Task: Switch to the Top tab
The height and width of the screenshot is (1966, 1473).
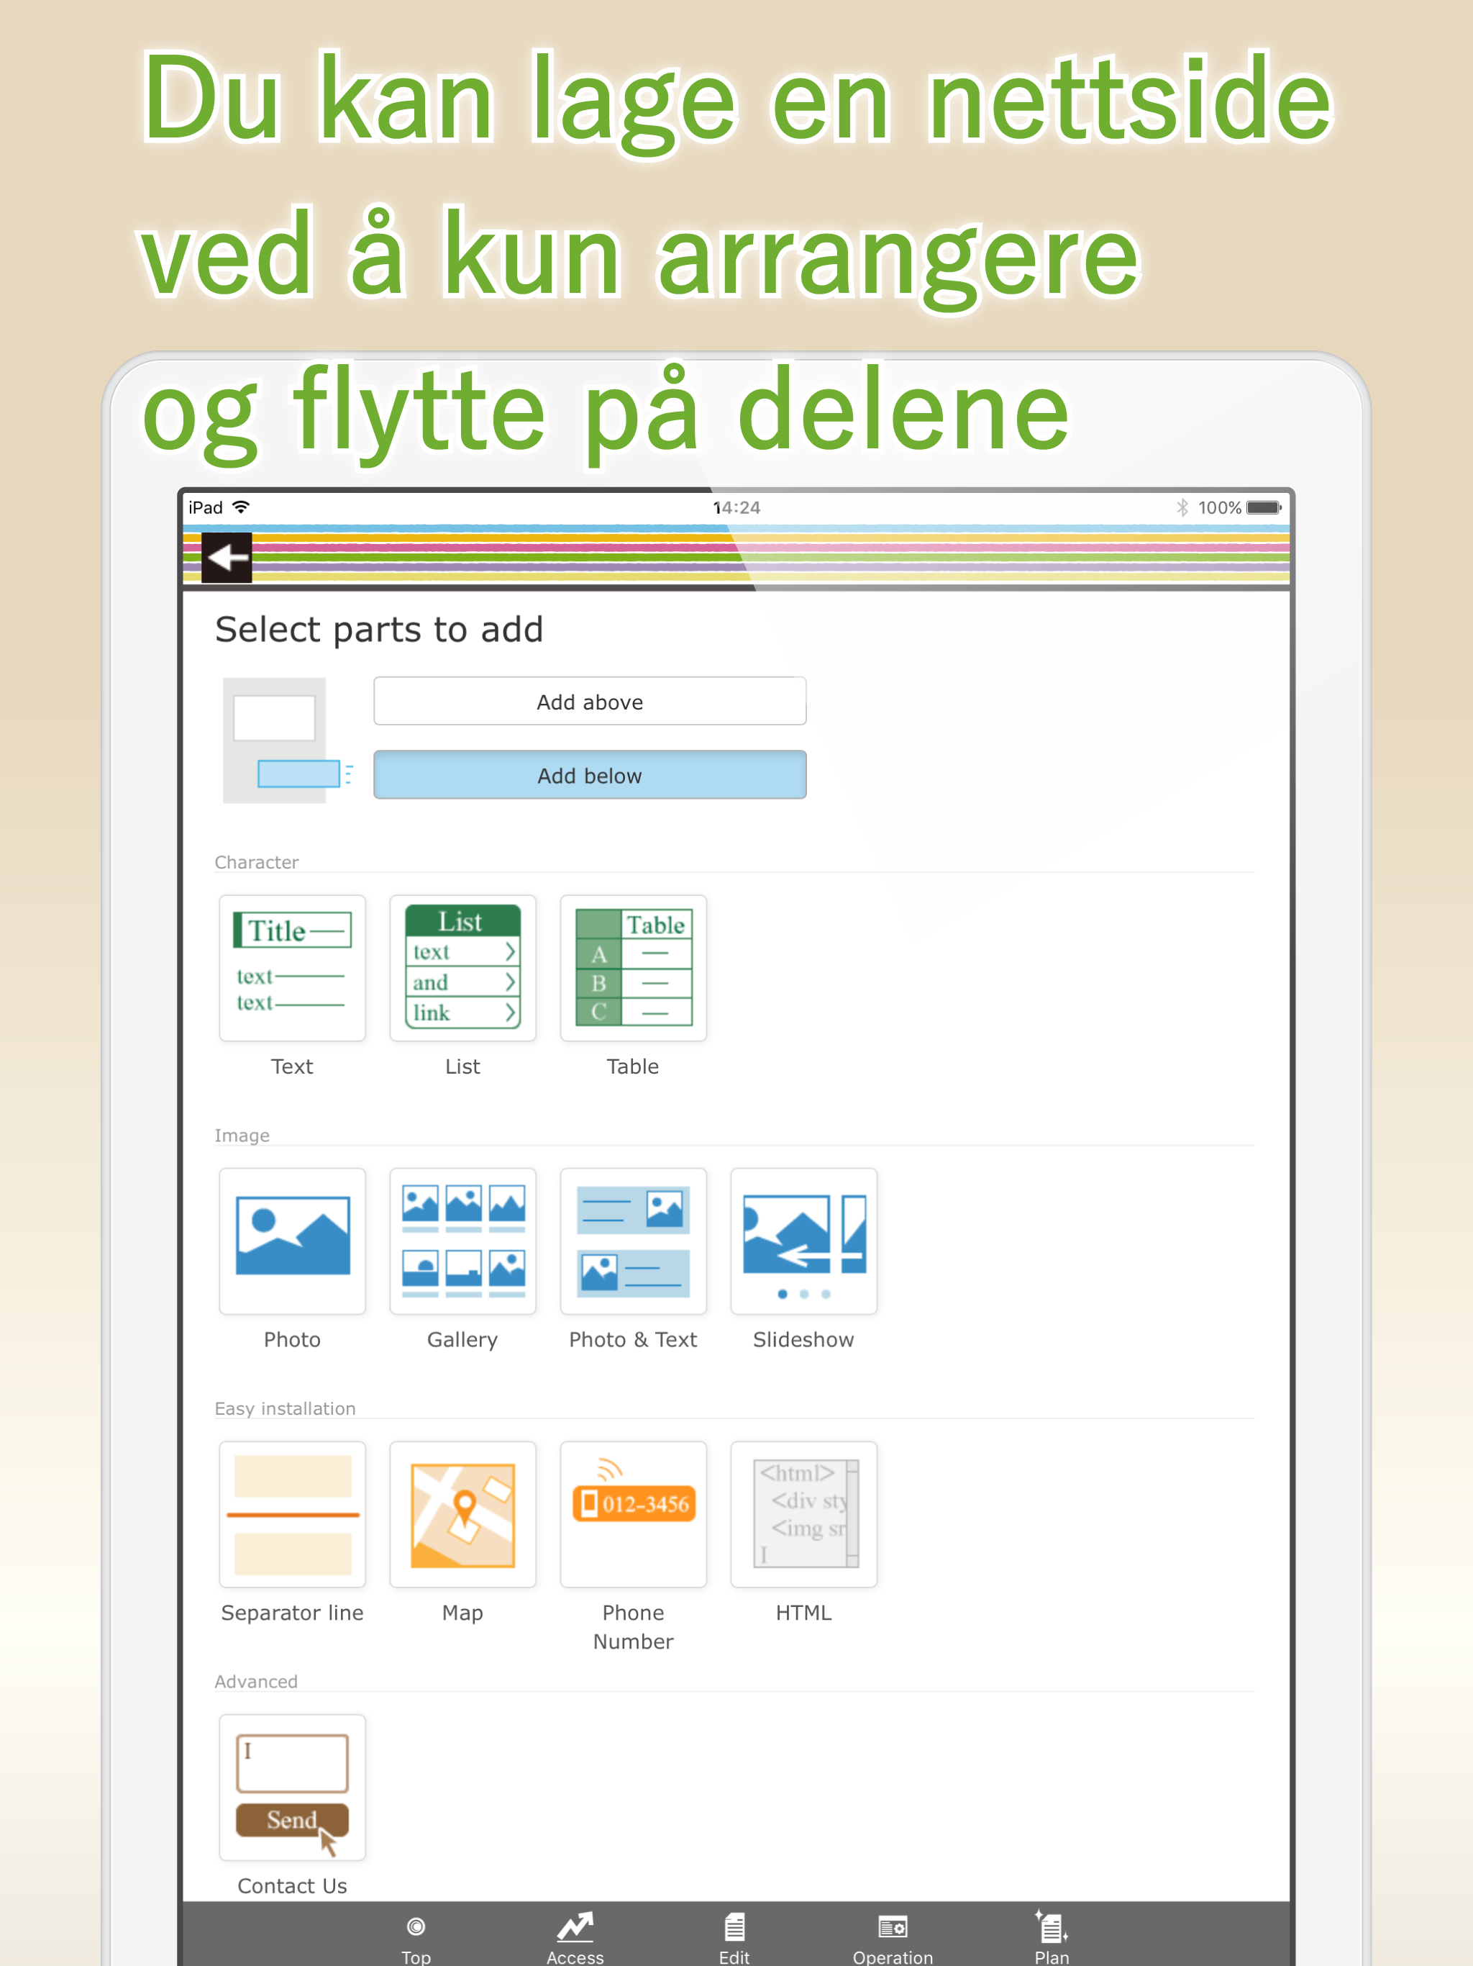Action: pos(416,1937)
